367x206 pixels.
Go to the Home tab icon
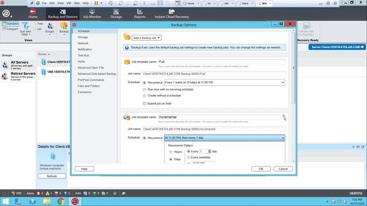(x=33, y=11)
